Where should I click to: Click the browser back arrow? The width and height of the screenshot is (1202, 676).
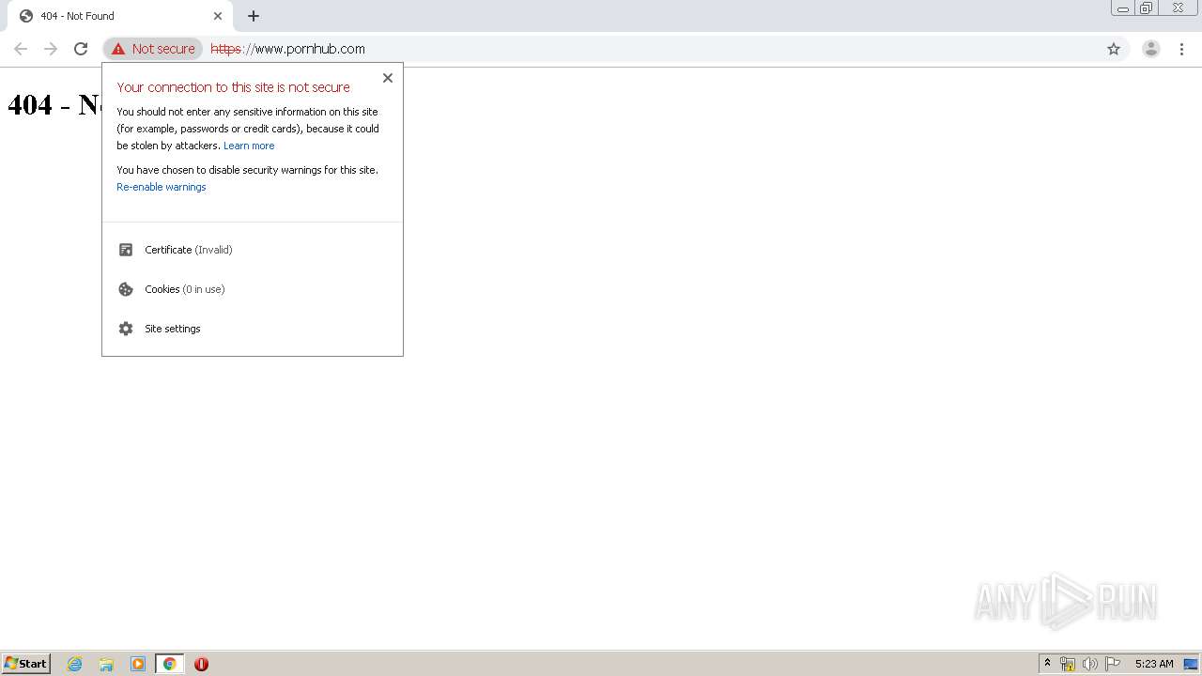click(21, 49)
